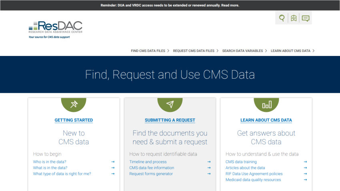340x191 pixels.
Task: Open Learn About CMS Data in navigation bar
Action: 290,51
